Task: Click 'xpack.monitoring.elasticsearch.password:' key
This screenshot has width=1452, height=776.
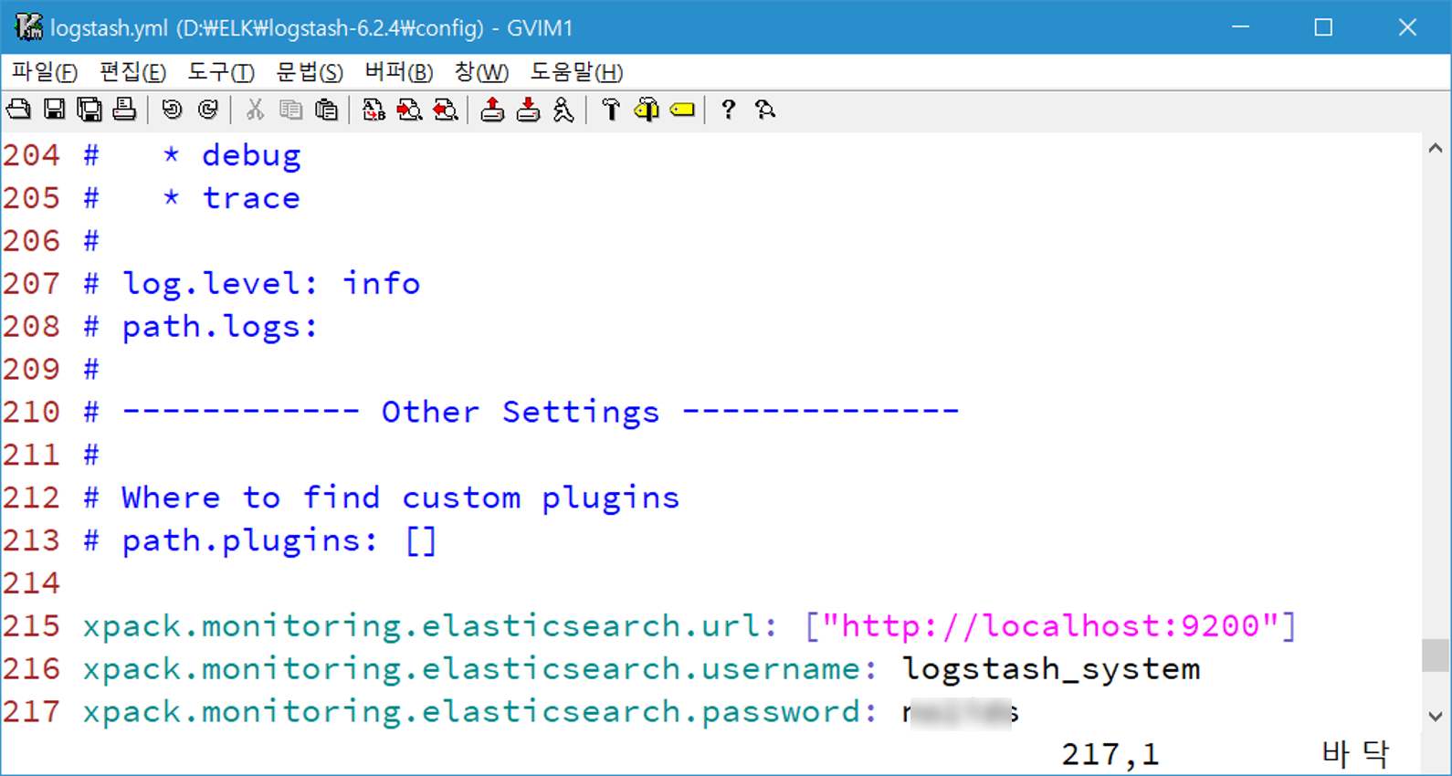Action: click(479, 712)
